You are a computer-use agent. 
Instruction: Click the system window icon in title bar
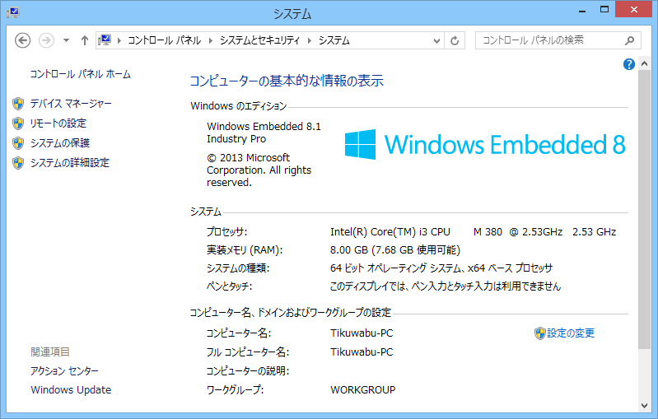[13, 12]
